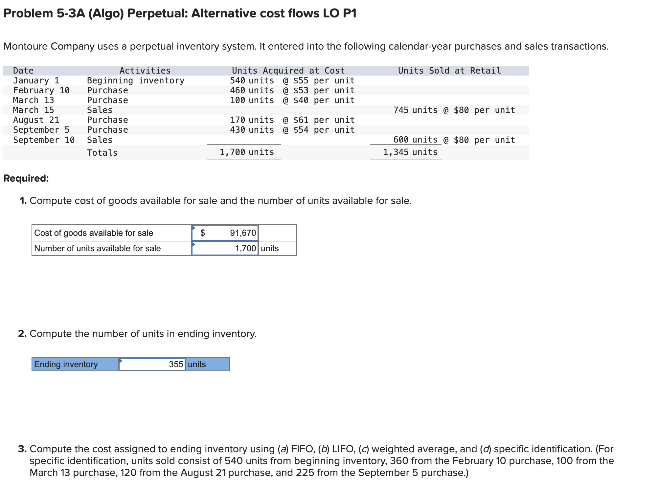Click the 'Units Acquired at Cost' column header
The width and height of the screenshot is (657, 492).
coord(288,70)
